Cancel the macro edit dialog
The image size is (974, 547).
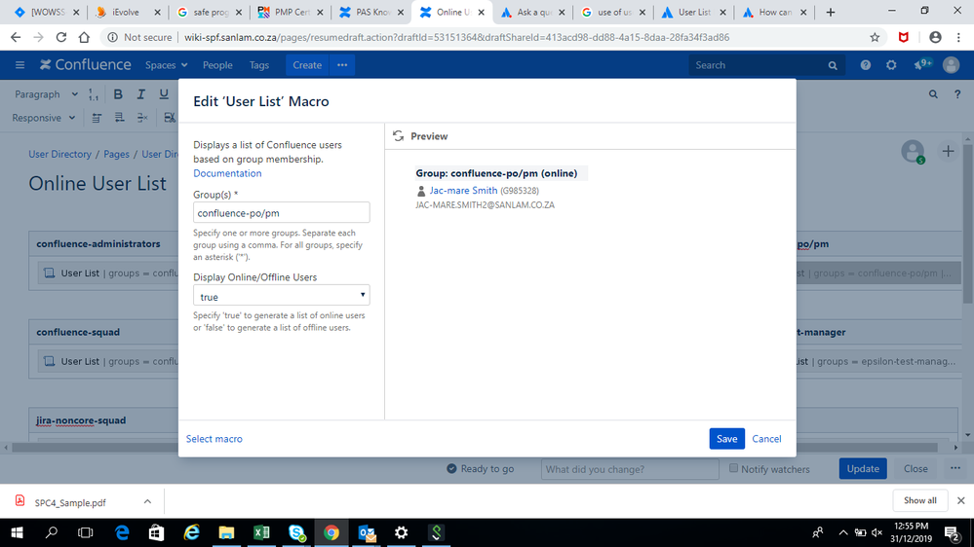click(x=766, y=438)
